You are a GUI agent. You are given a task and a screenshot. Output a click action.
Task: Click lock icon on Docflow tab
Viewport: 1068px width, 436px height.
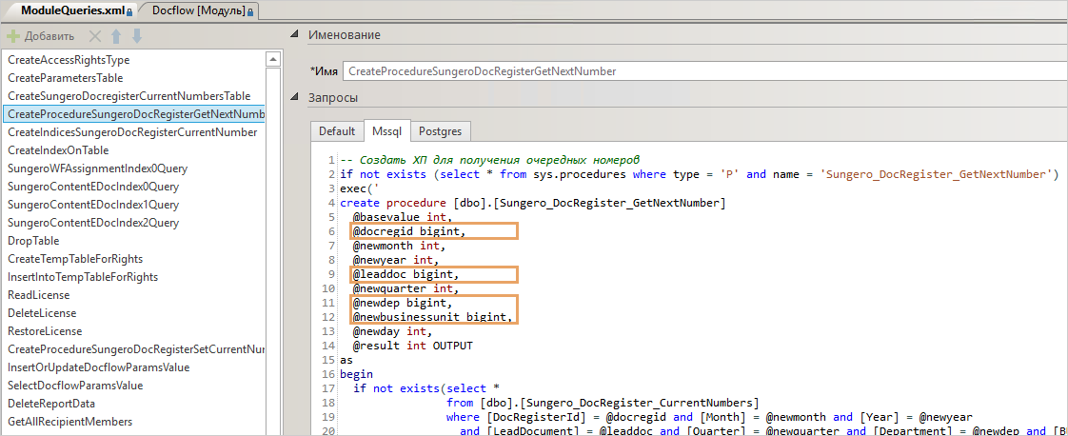coord(249,11)
